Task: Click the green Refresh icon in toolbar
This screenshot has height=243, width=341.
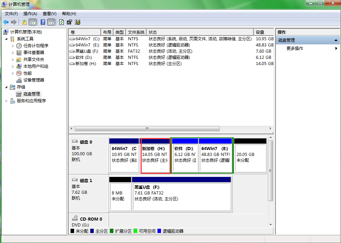Action: pos(61,22)
